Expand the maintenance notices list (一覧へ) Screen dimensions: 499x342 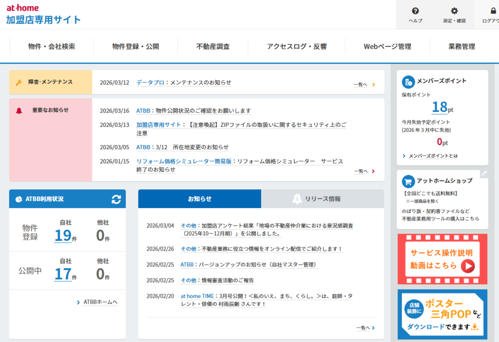pos(364,85)
